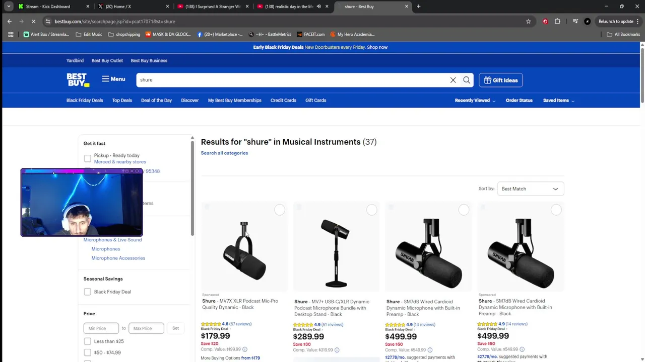Check the Black Friday Deal filter
The height and width of the screenshot is (362, 645).
pyautogui.click(x=88, y=292)
